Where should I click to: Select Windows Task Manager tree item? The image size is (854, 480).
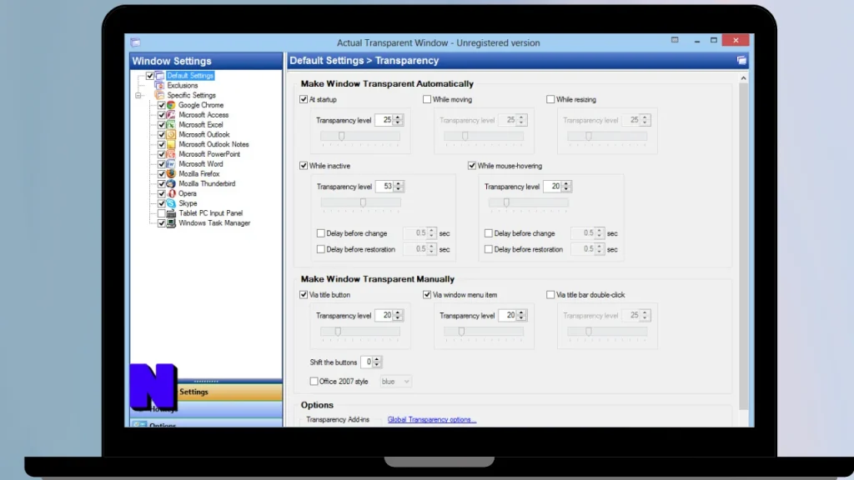pyautogui.click(x=214, y=223)
